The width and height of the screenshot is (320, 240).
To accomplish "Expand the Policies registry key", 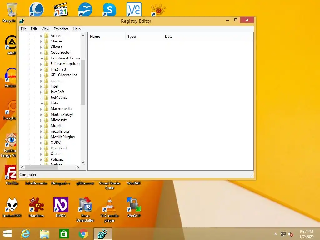I will tap(41, 160).
